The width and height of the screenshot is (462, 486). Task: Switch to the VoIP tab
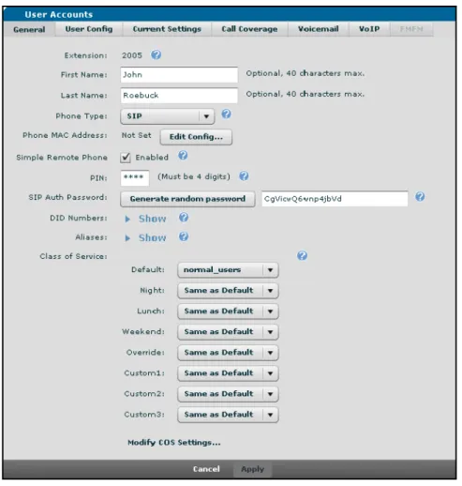369,29
